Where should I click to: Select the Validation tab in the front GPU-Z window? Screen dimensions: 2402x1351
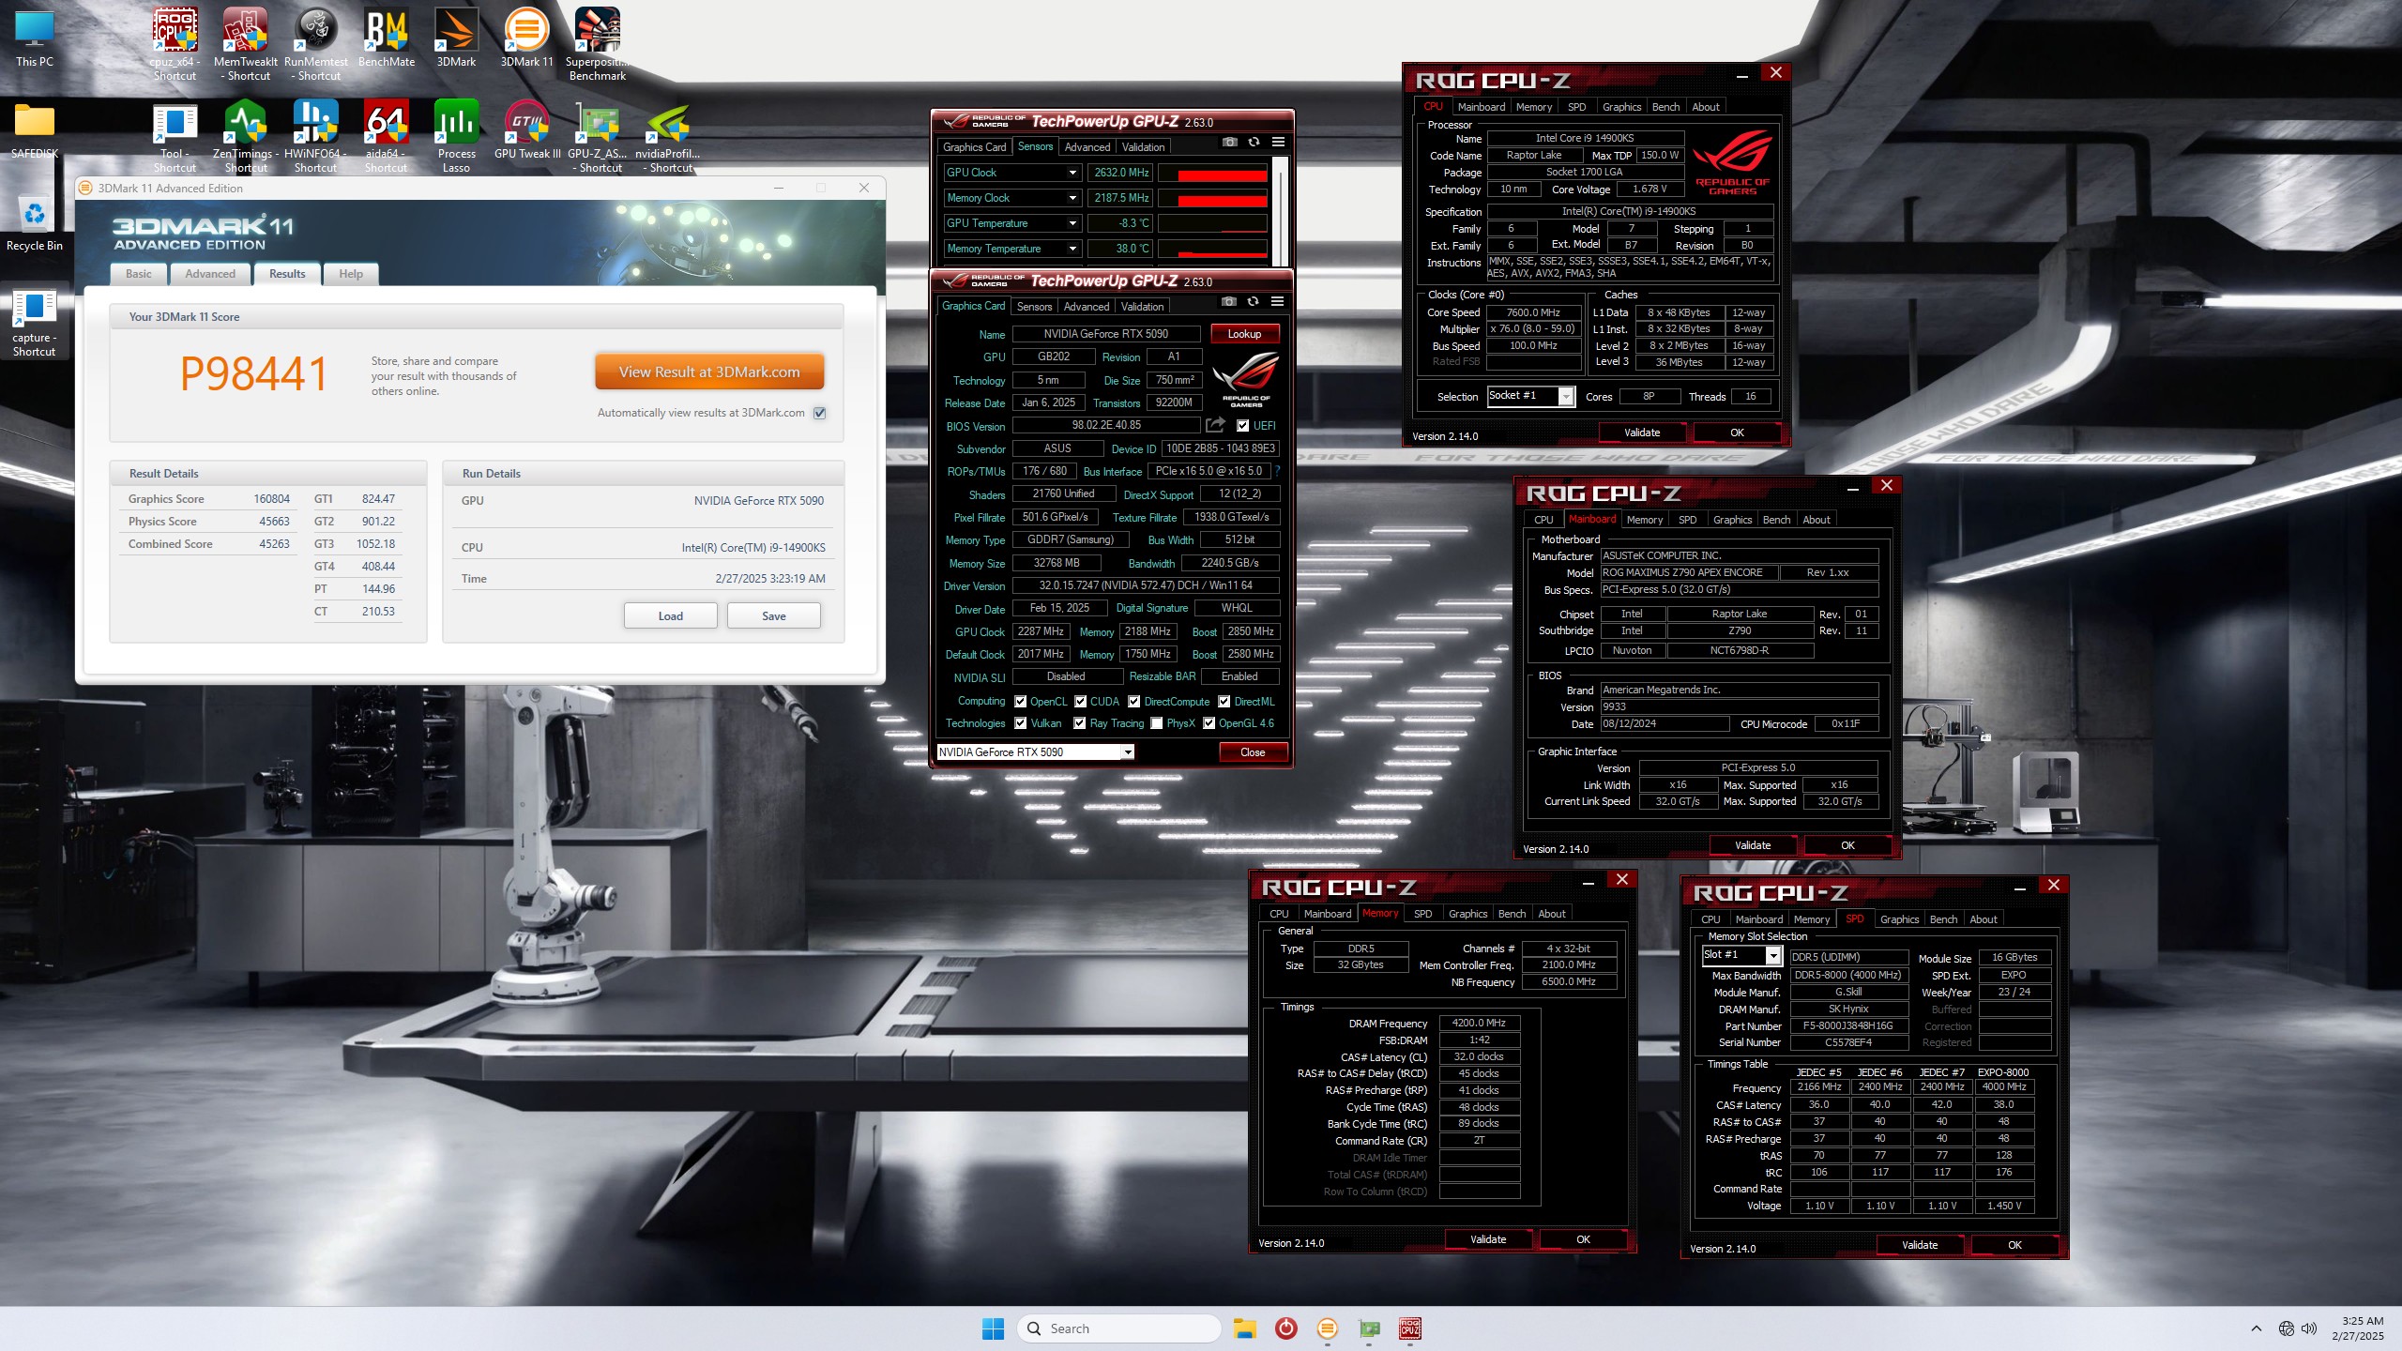[x=1142, y=307]
